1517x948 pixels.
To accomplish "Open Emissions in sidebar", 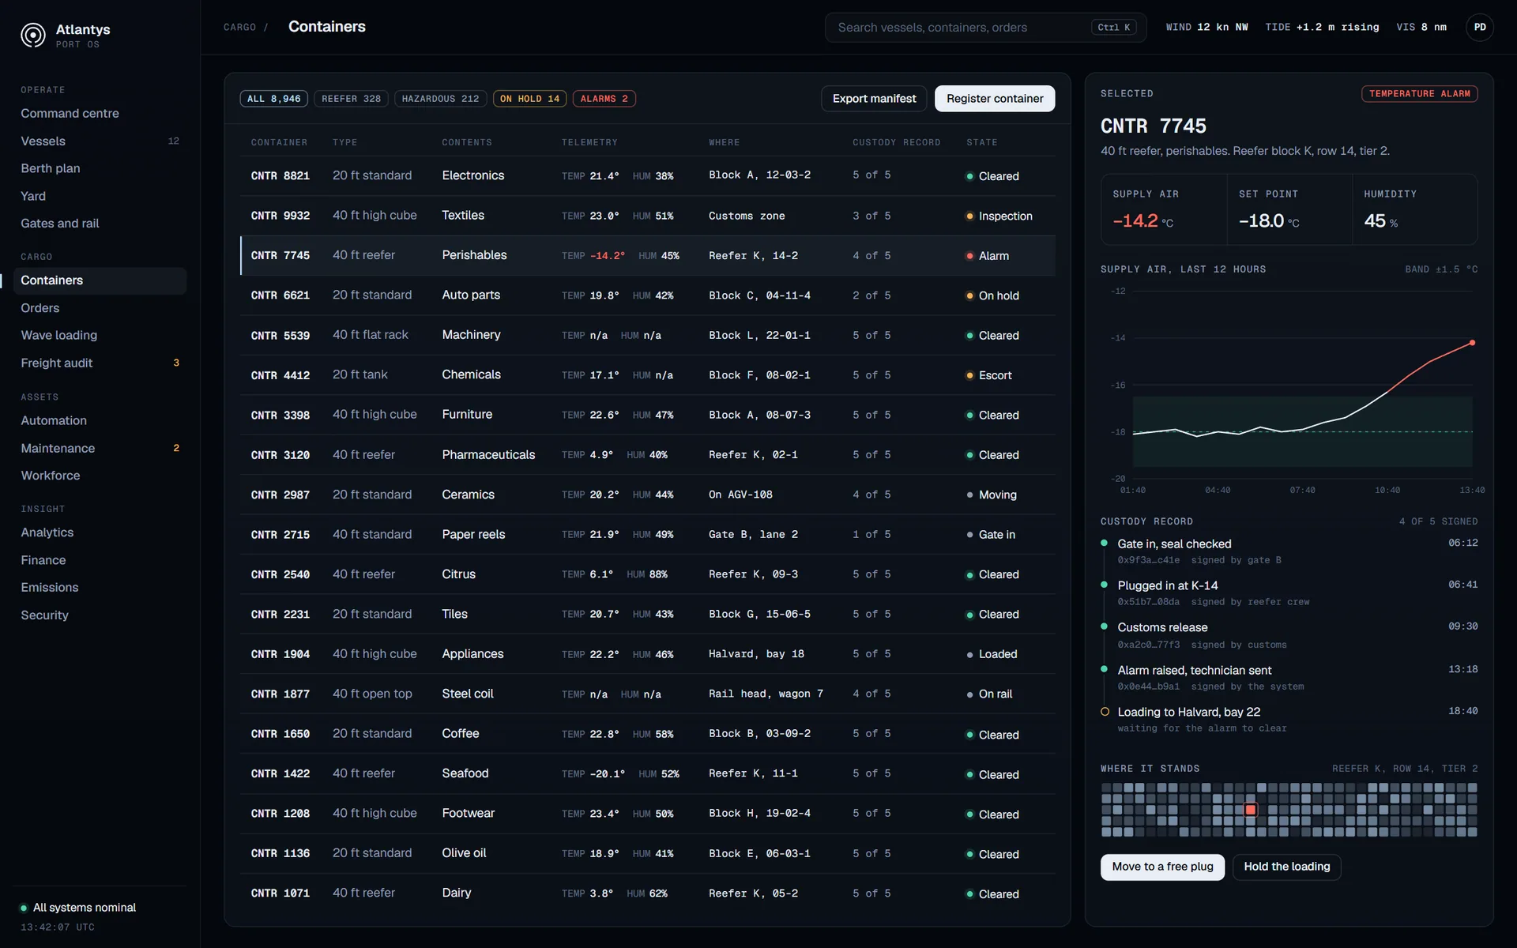I will pos(100,588).
